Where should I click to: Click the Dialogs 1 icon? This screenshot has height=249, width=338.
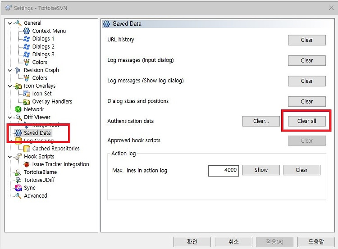tap(27, 39)
